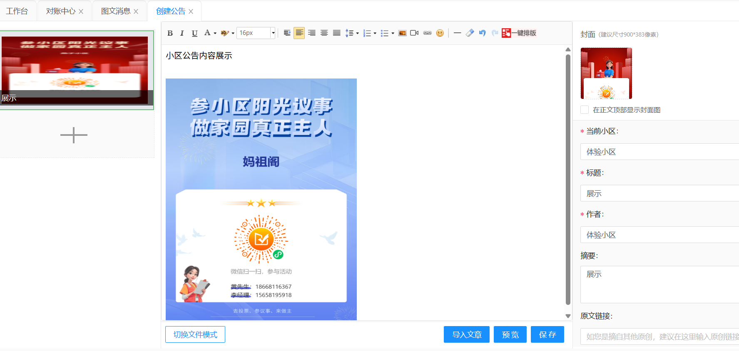
Task: Clear formatting with the eraser icon
Action: [x=470, y=33]
